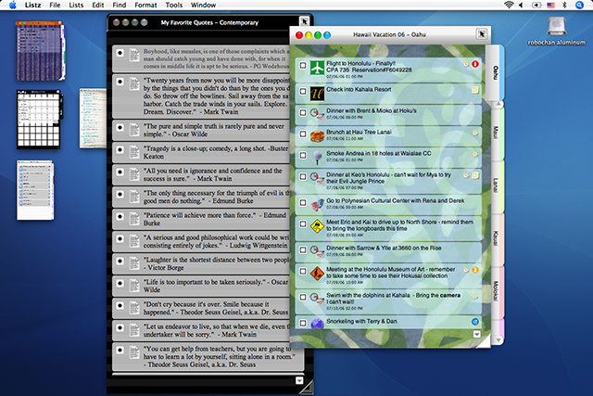Click the note icon beside the Edmund Burke Patience quote

pyautogui.click(x=134, y=219)
